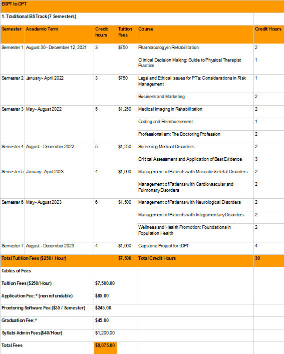284x354 pixels.
Task: Click 'Management of Patients with Neurological Disorders'
Action: pos(189,202)
